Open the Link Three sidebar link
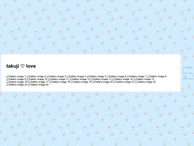 point(188,79)
